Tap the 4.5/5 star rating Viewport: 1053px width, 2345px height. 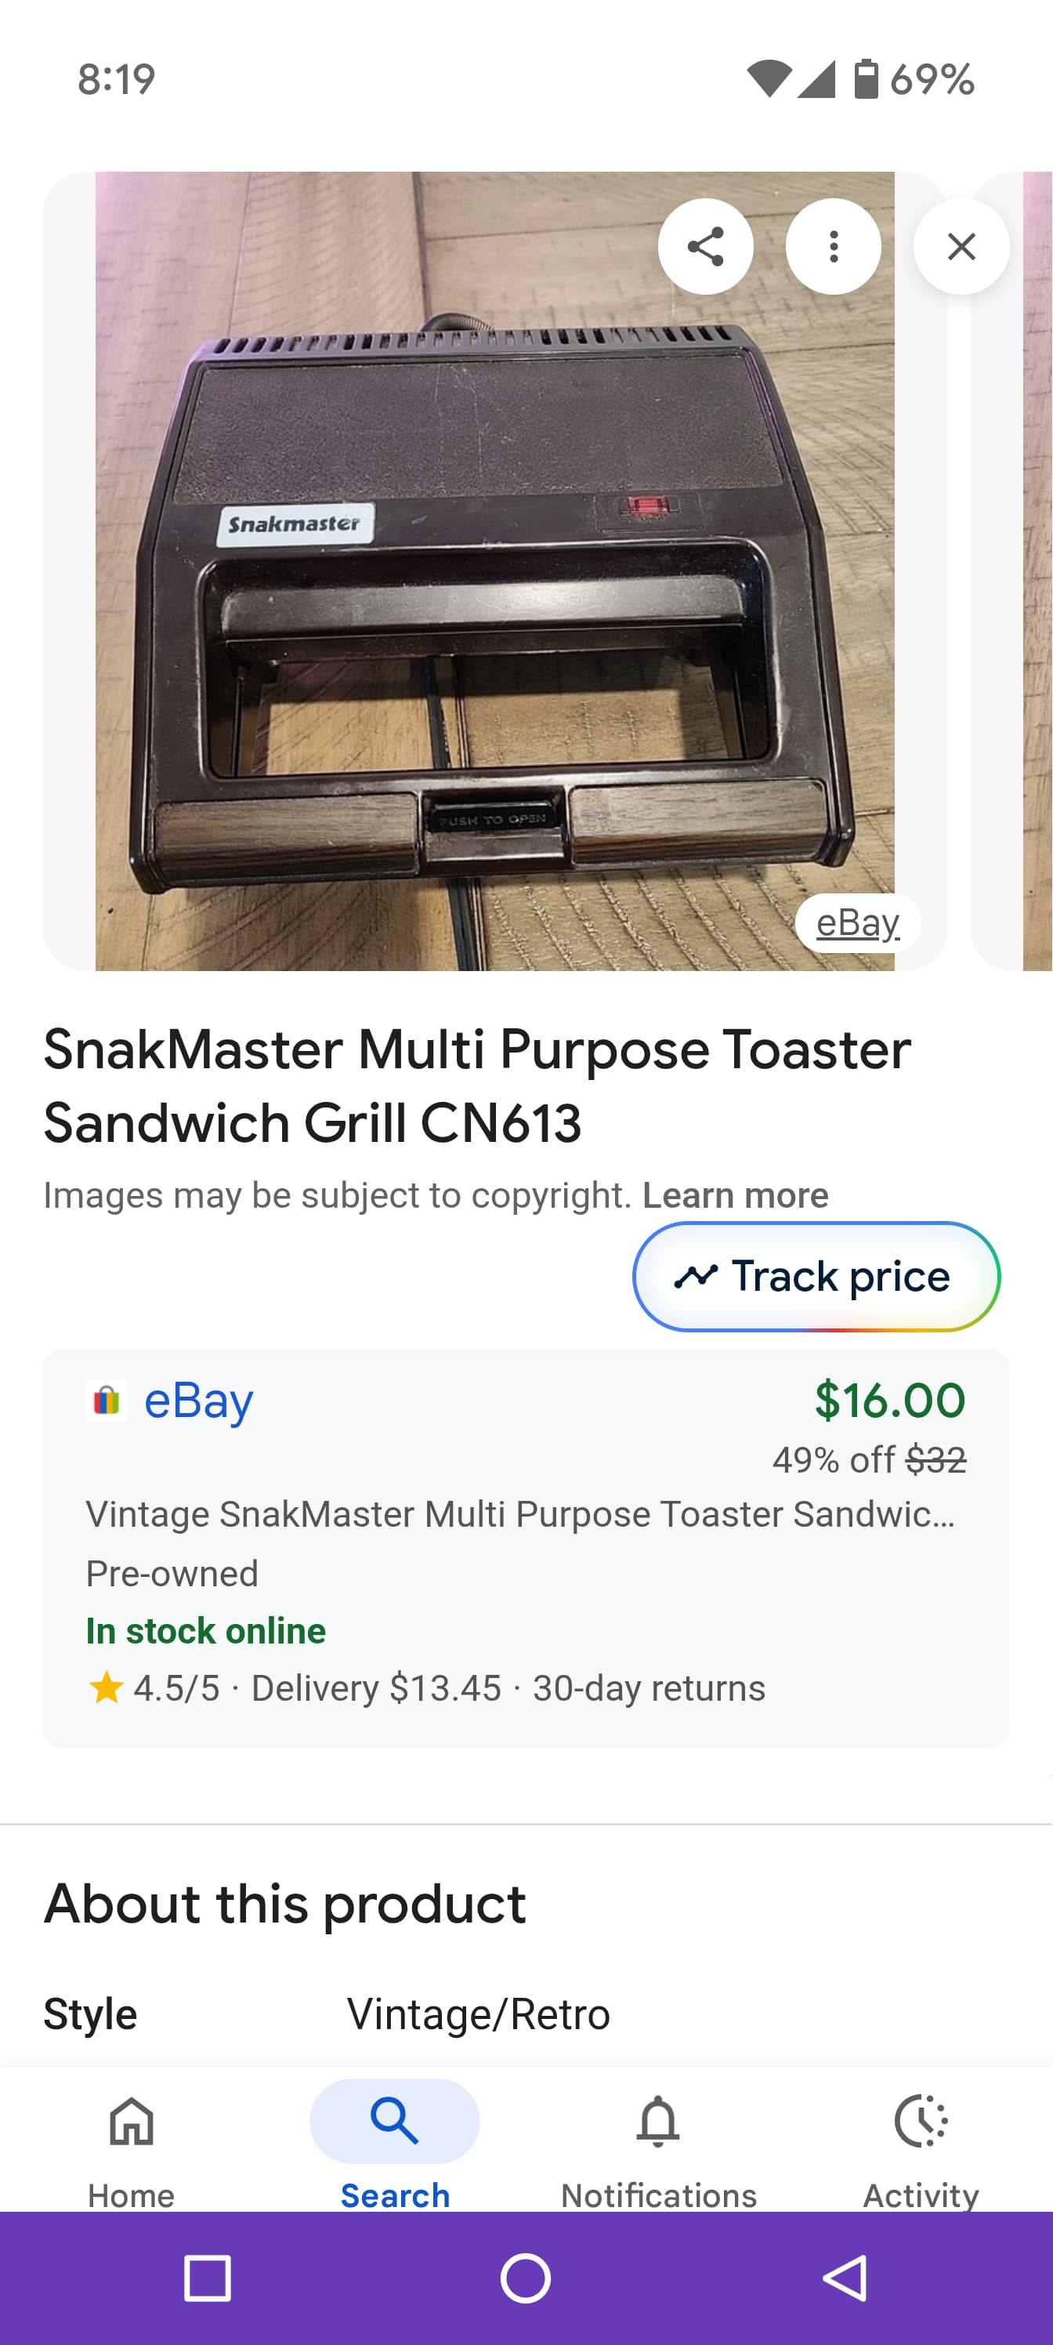click(x=154, y=1687)
